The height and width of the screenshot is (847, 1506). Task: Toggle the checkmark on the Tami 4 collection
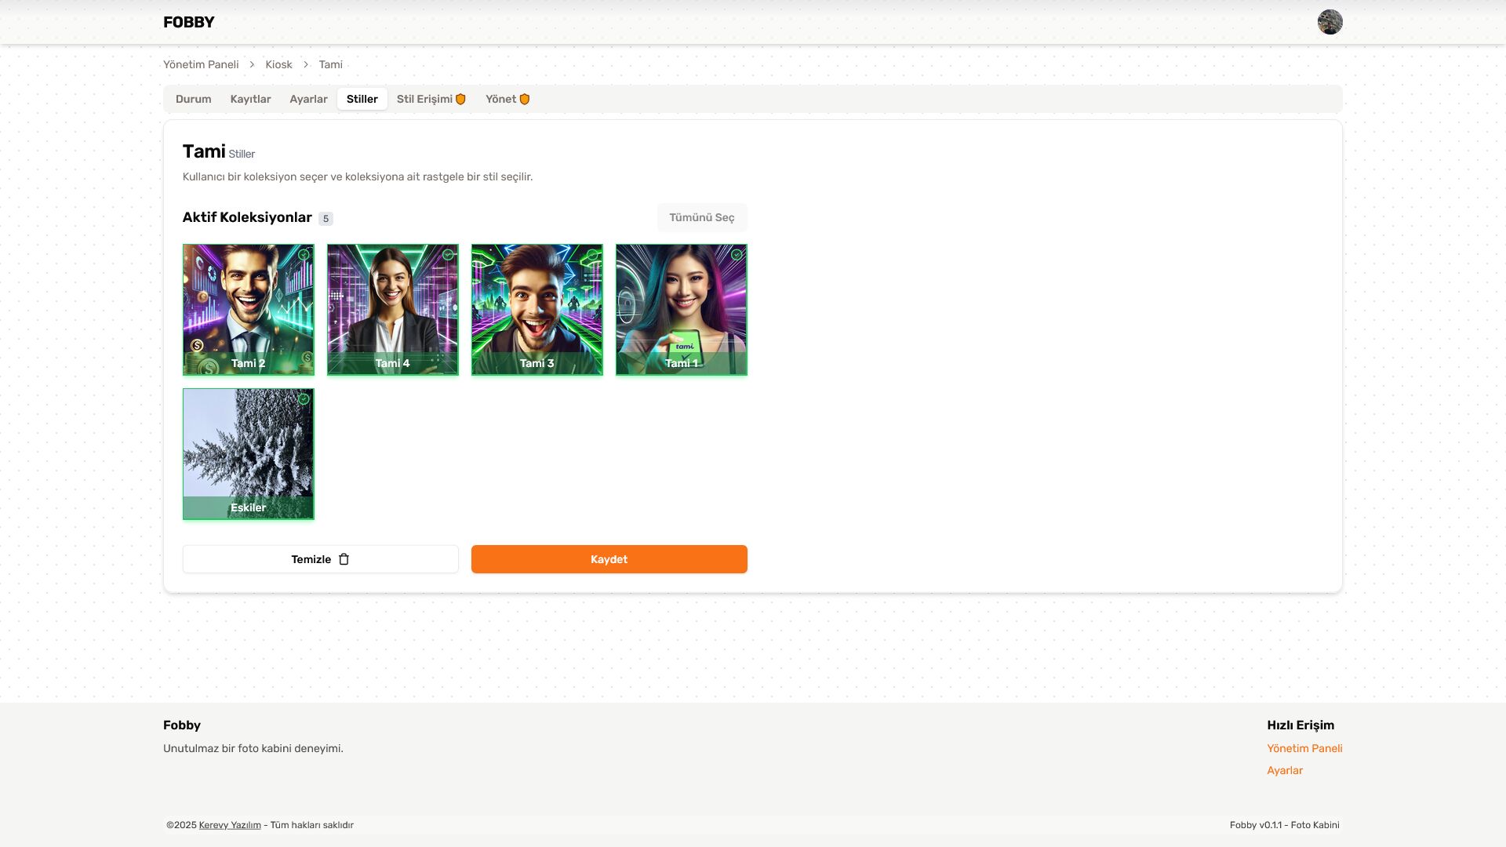tap(448, 255)
